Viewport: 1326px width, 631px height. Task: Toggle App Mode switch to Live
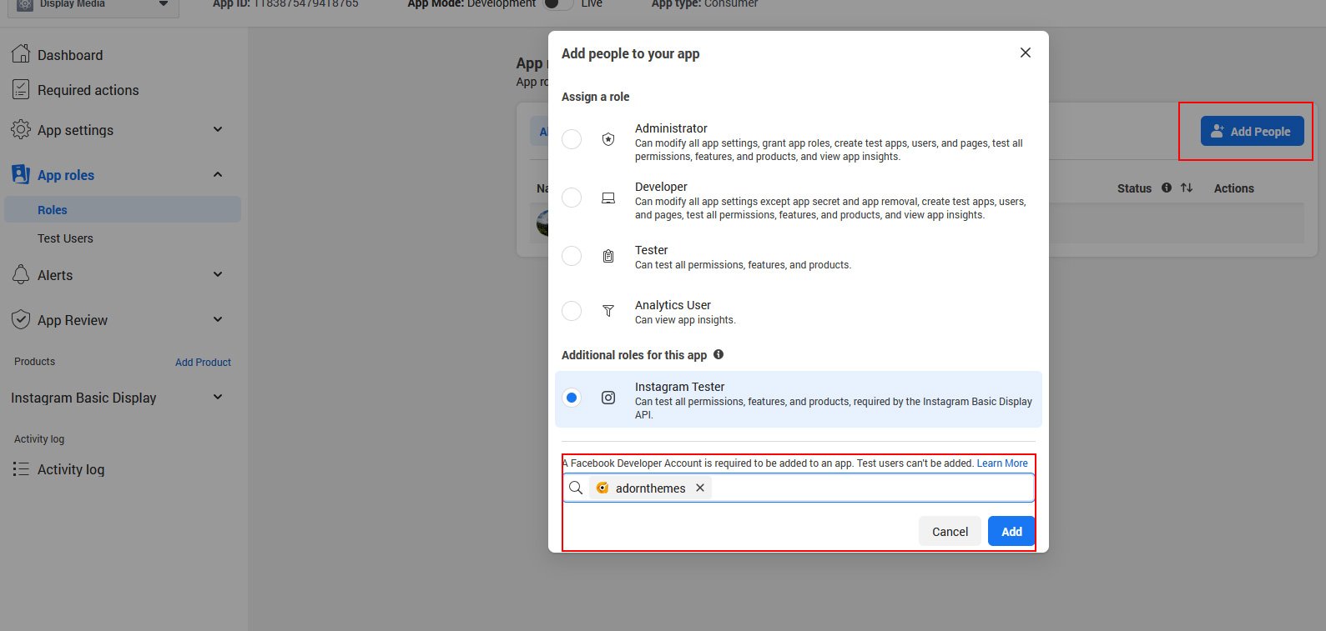coord(557,4)
